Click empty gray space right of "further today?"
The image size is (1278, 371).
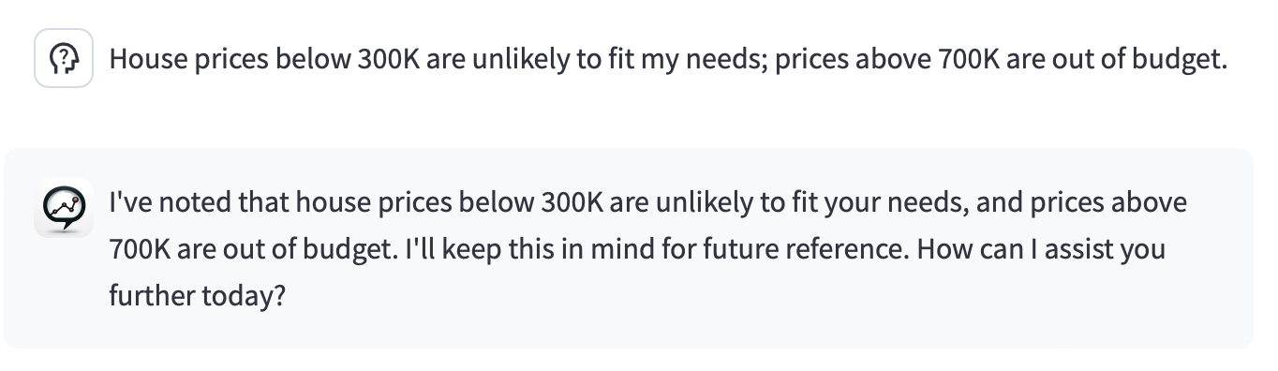click(750, 299)
